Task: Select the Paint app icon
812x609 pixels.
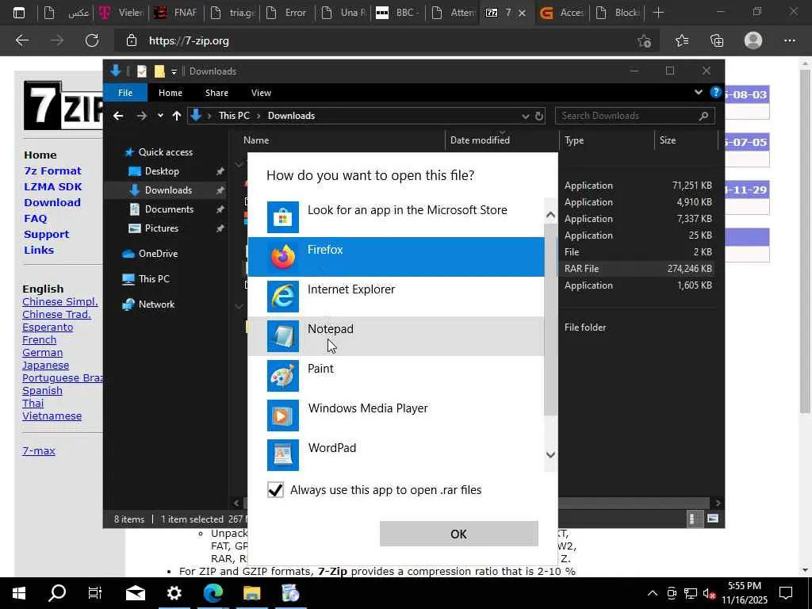Action: [x=283, y=376]
